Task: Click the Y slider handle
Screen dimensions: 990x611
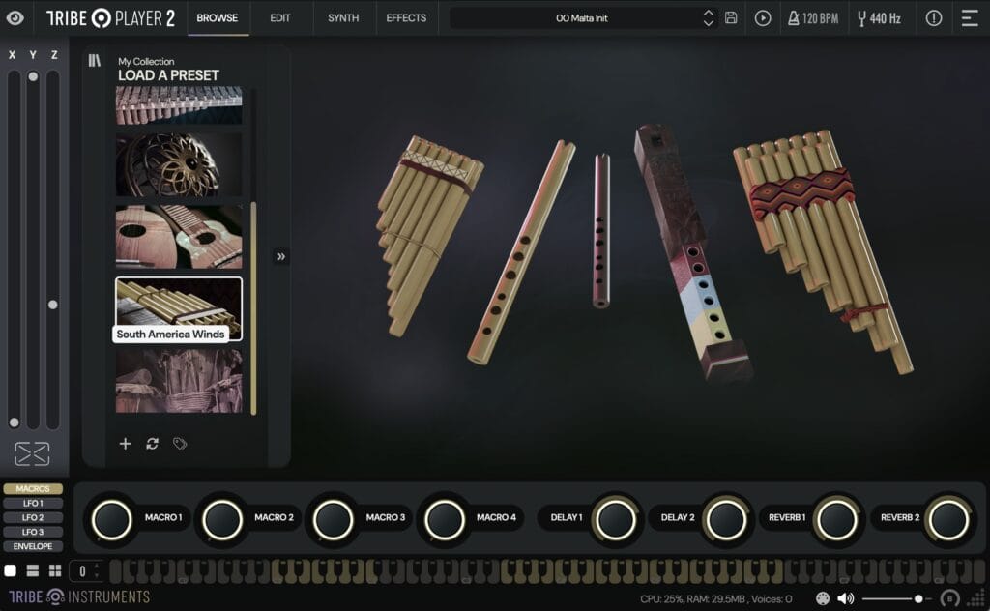Action: pos(33,76)
